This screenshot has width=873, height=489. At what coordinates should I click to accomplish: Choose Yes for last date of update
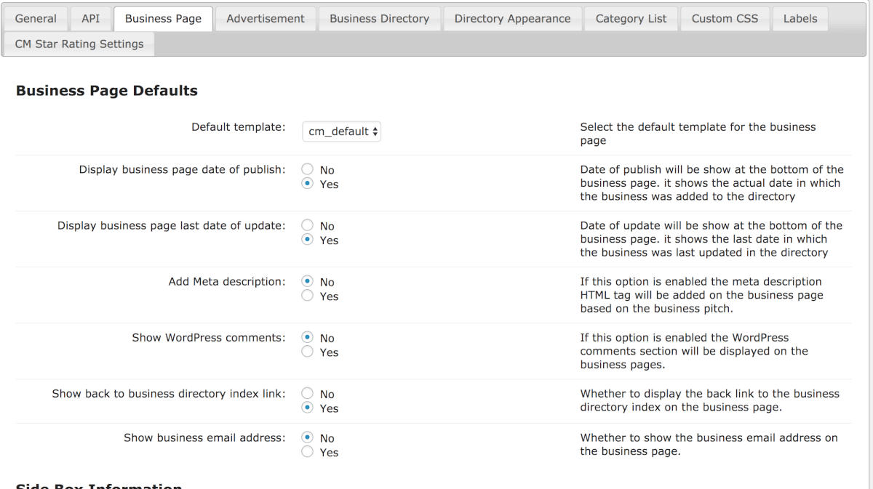pos(308,240)
